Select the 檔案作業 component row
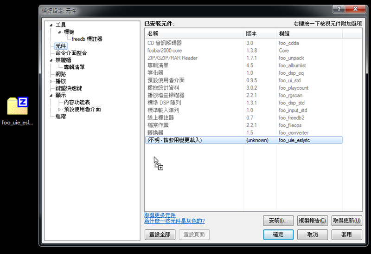 [x=244, y=125]
